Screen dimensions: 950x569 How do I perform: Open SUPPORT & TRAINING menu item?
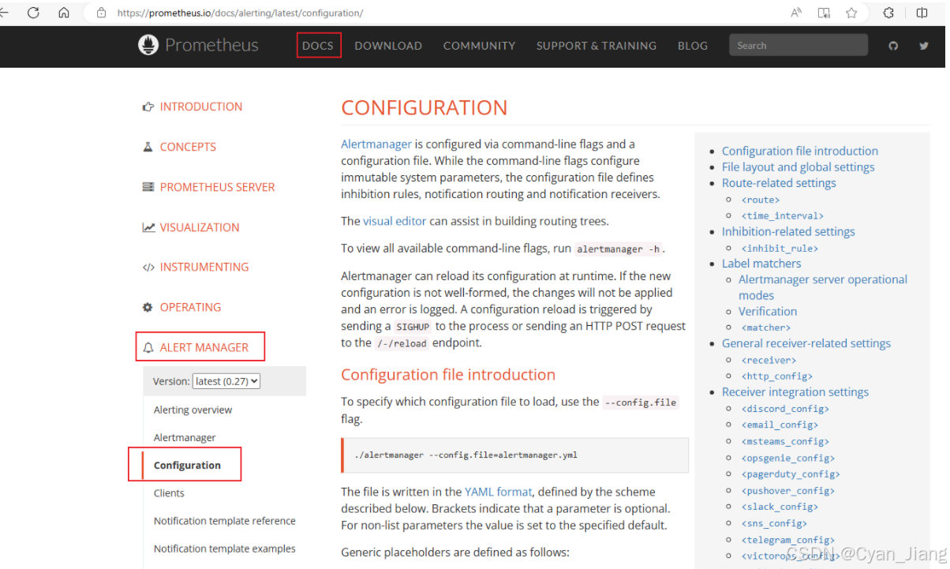[x=597, y=46]
